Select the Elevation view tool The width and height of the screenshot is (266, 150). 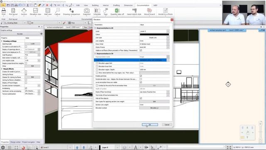click(x=35, y=12)
